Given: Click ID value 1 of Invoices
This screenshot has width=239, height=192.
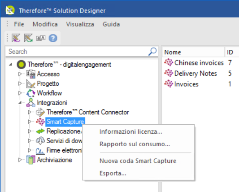Looking at the screenshot, I should point(230,84).
